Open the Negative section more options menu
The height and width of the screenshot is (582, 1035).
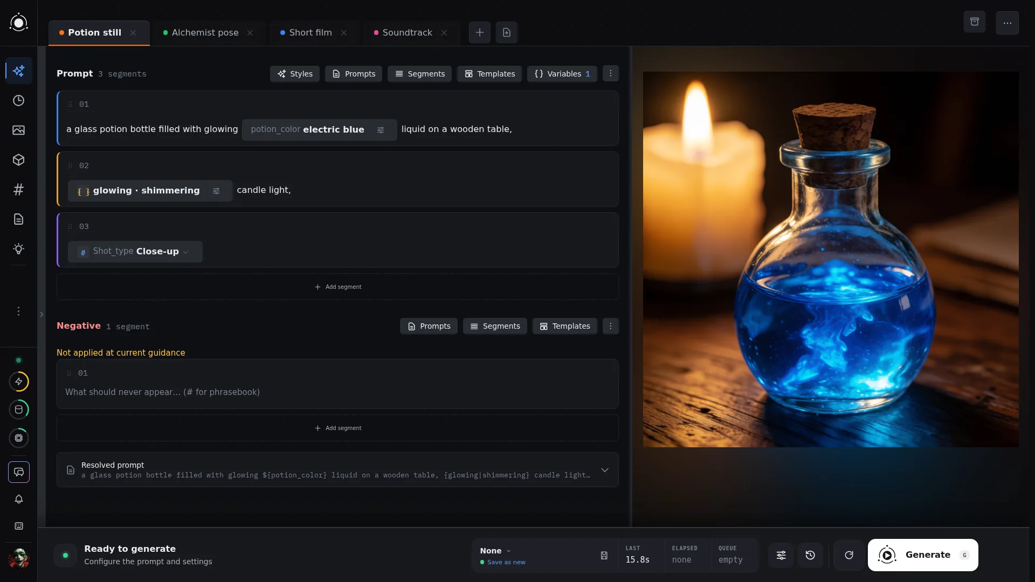coord(611,326)
